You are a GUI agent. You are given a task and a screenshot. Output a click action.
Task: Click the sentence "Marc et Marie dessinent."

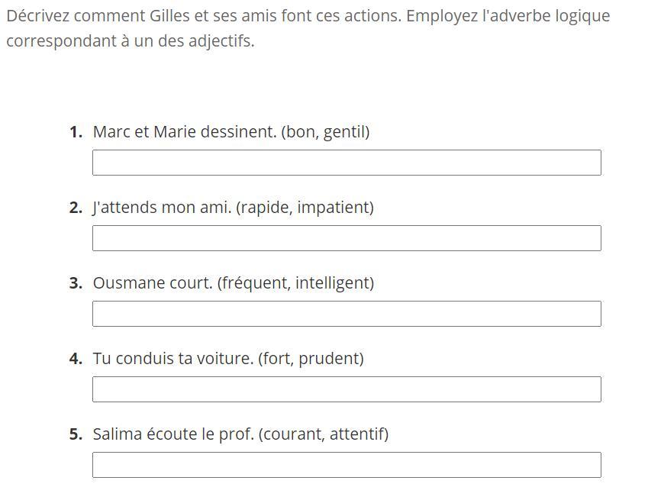pyautogui.click(x=185, y=132)
